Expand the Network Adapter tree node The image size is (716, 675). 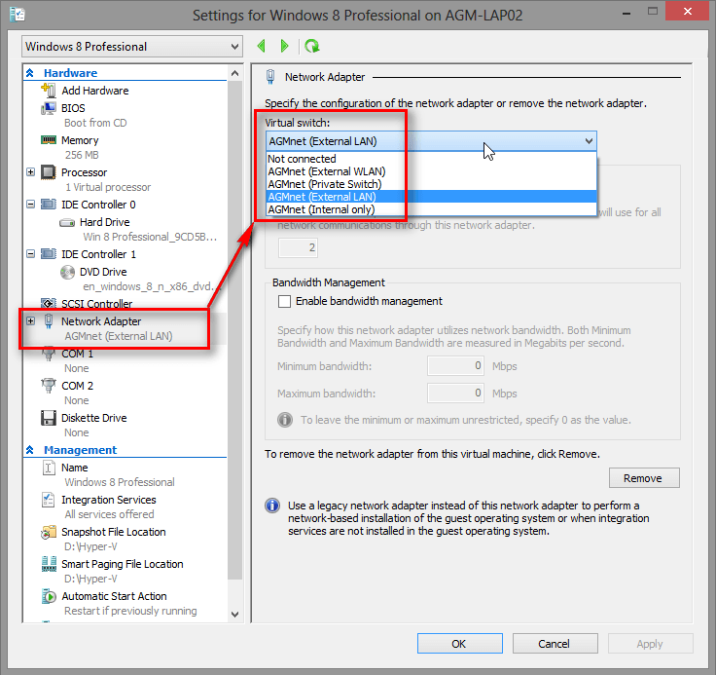(30, 321)
